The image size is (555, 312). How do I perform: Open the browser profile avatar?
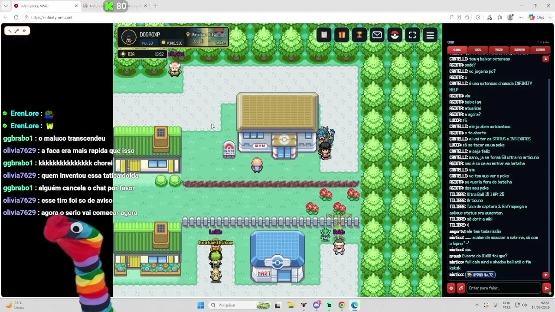(510, 17)
